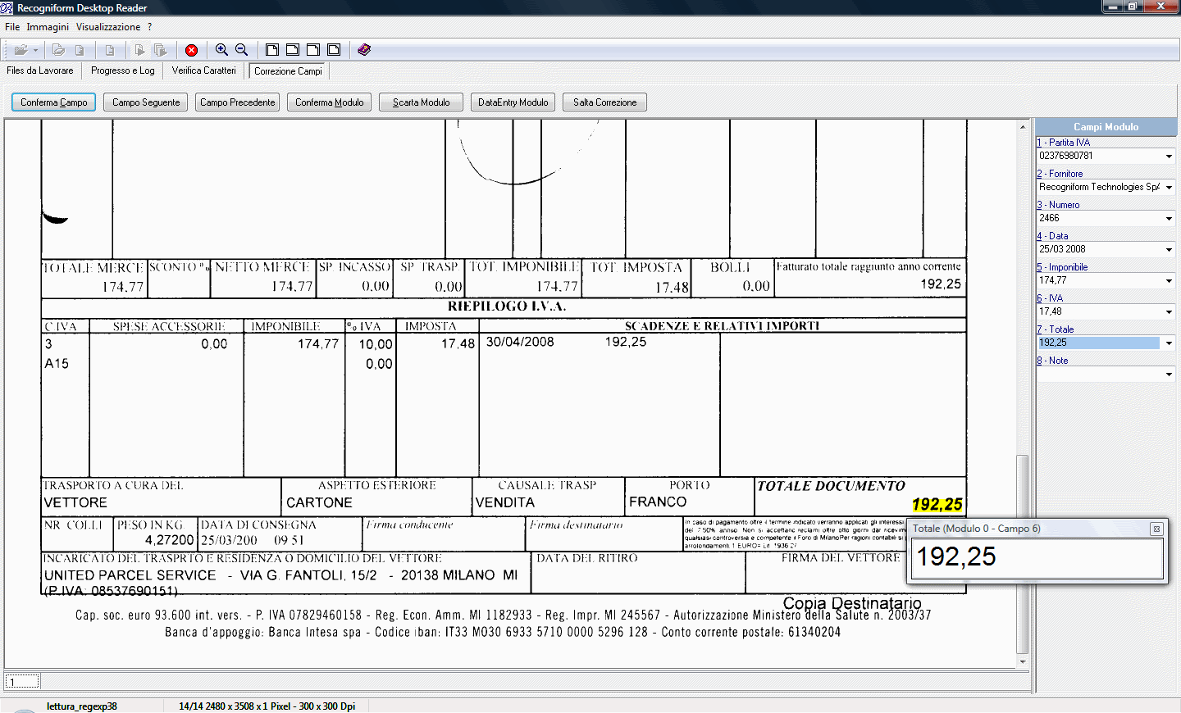Zoom in with the magnifier plus icon

pyautogui.click(x=221, y=50)
